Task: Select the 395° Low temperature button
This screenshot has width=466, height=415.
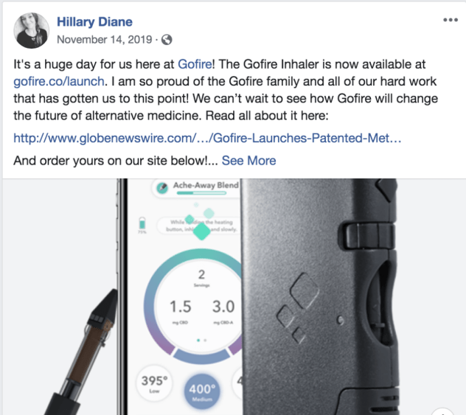Action: pyautogui.click(x=154, y=383)
